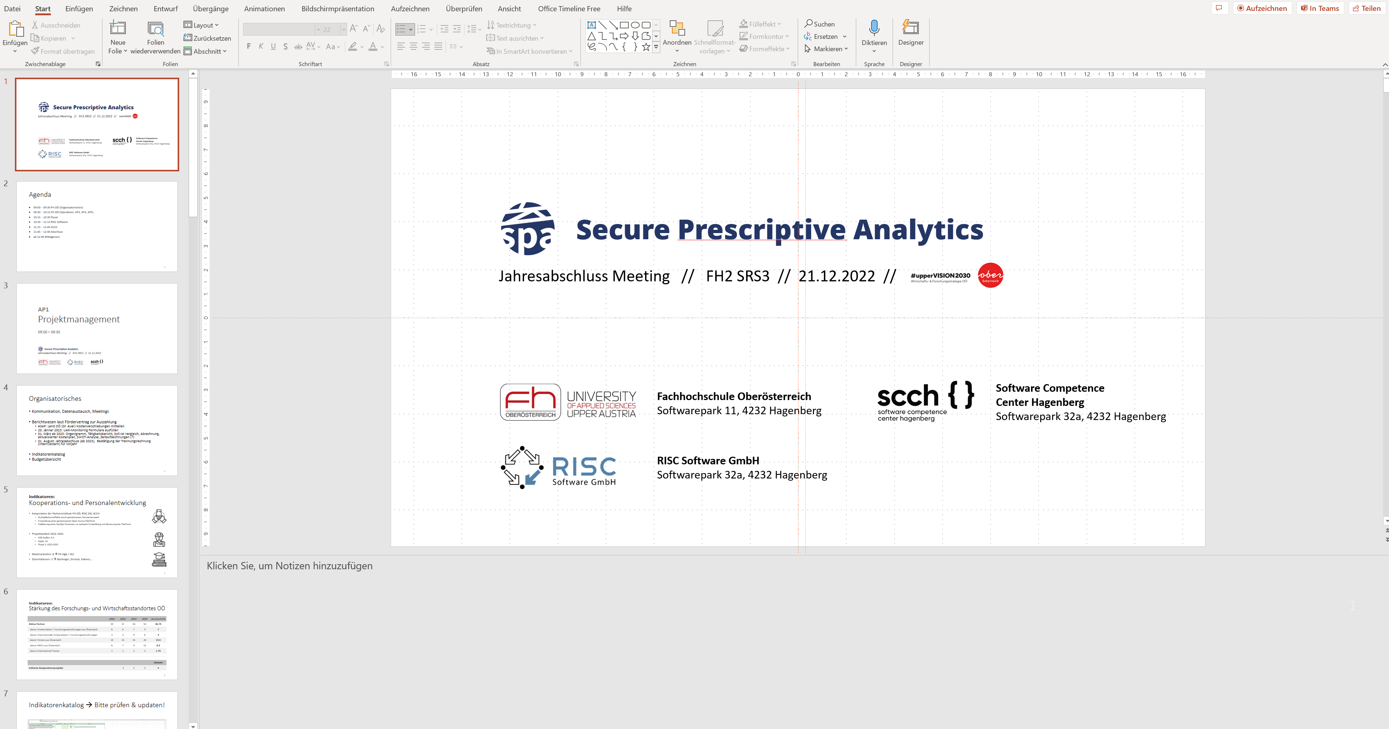Open the Abschnitt dropdown
This screenshot has height=729, width=1389.
[205, 51]
